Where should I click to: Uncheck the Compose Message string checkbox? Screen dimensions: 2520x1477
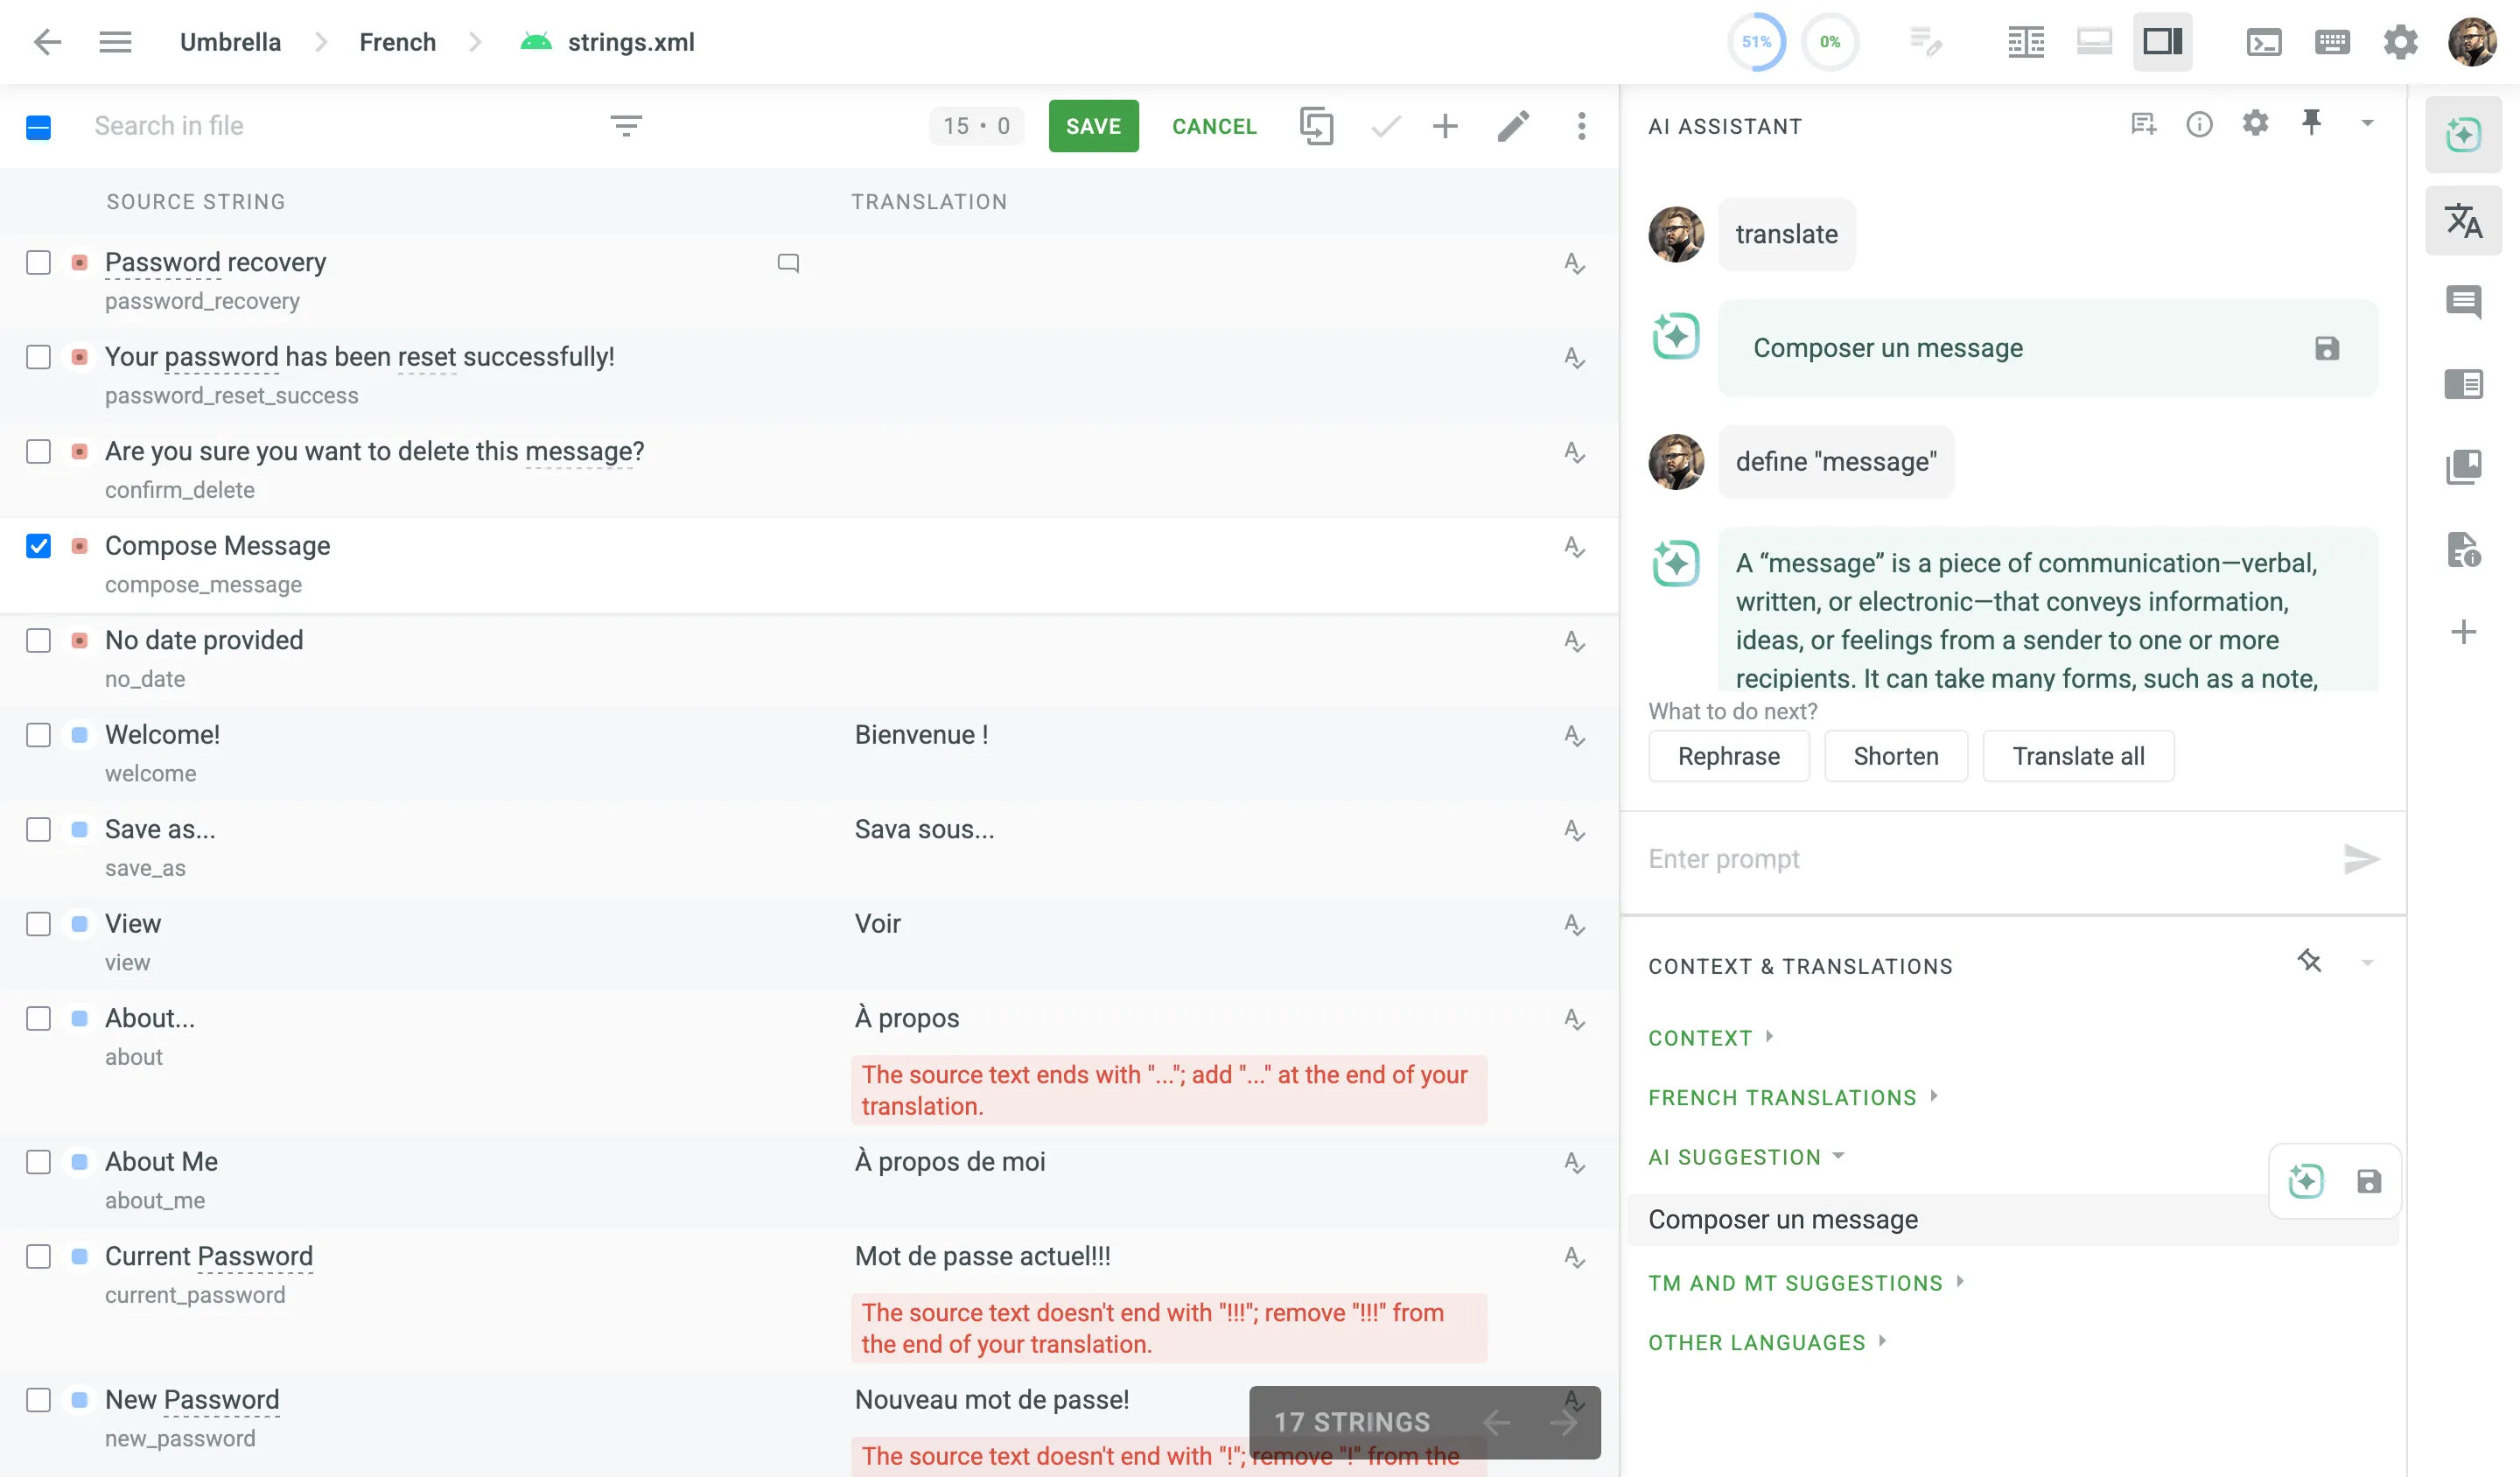39,547
